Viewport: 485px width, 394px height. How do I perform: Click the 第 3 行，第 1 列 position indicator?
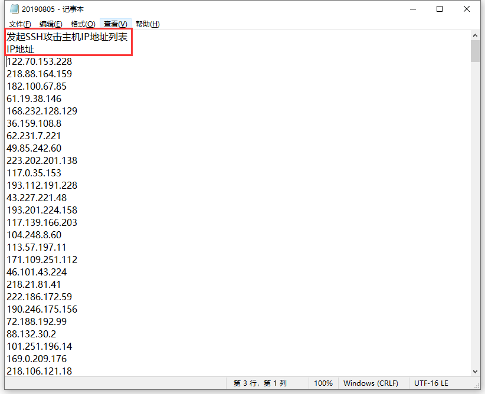[x=260, y=383]
